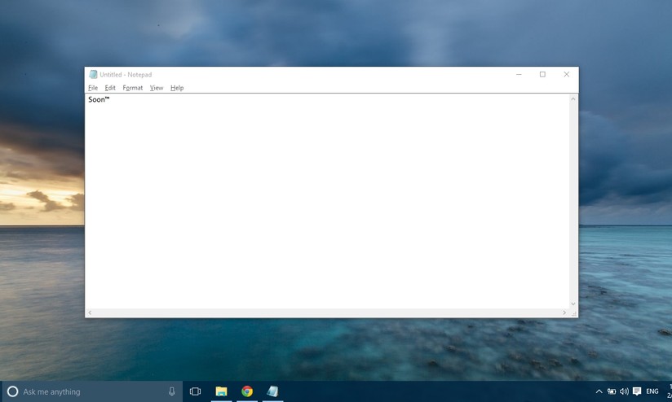Click the Cortana circle icon
The image size is (672, 402).
pyautogui.click(x=12, y=391)
